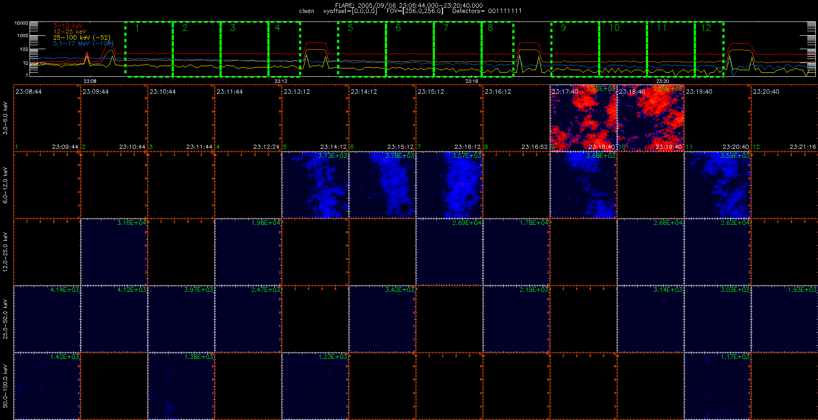818x420 pixels.
Task: Click the '23:16:52' end time label
Action: (535, 147)
